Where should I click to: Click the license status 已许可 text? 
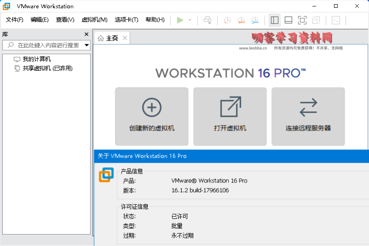179,216
